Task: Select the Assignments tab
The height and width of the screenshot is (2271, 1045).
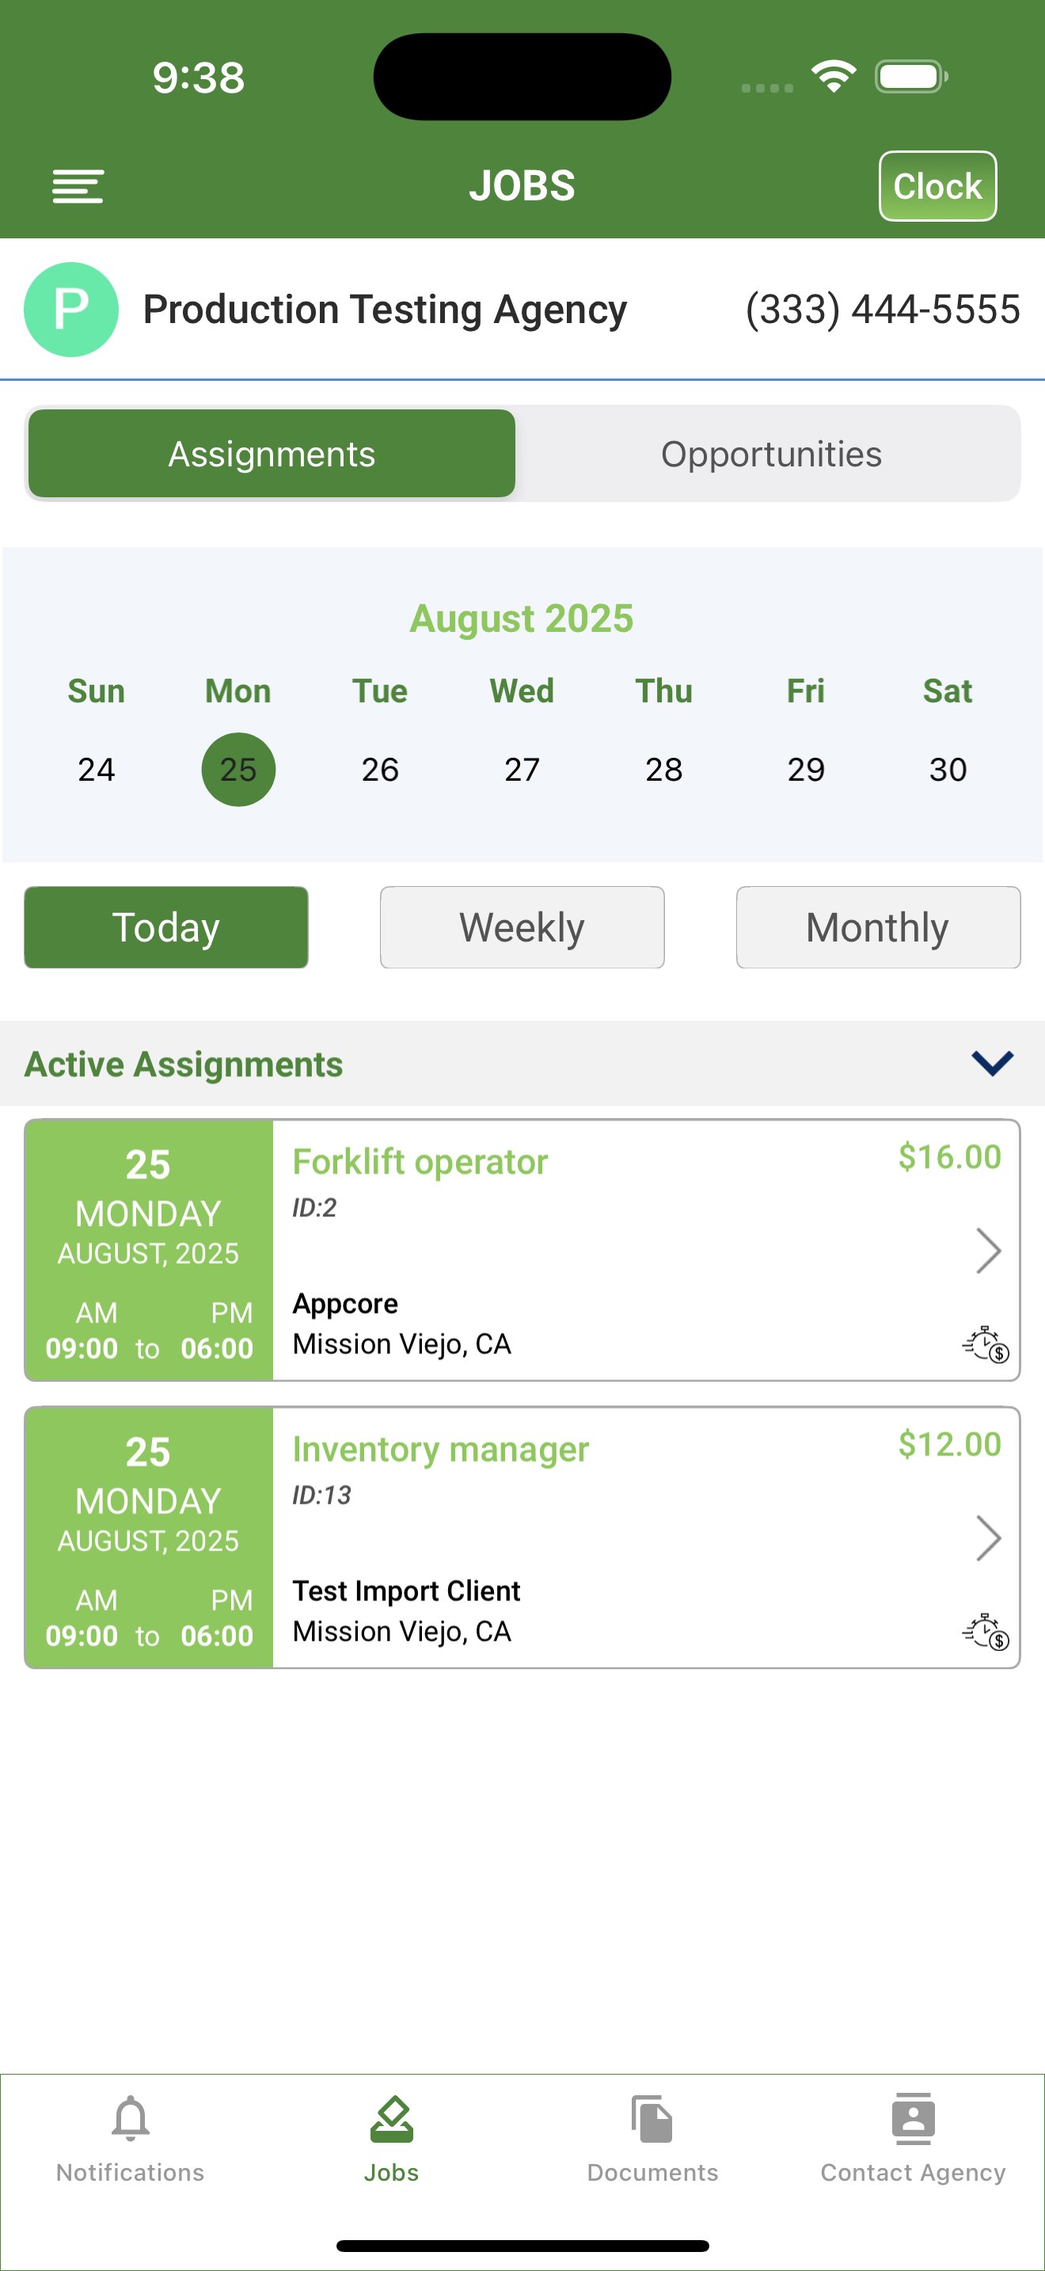Action: [x=272, y=454]
